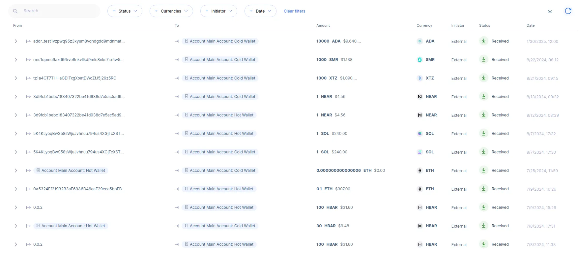The width and height of the screenshot is (579, 254).
Task: Click Clear filters link
Action: 294,11
